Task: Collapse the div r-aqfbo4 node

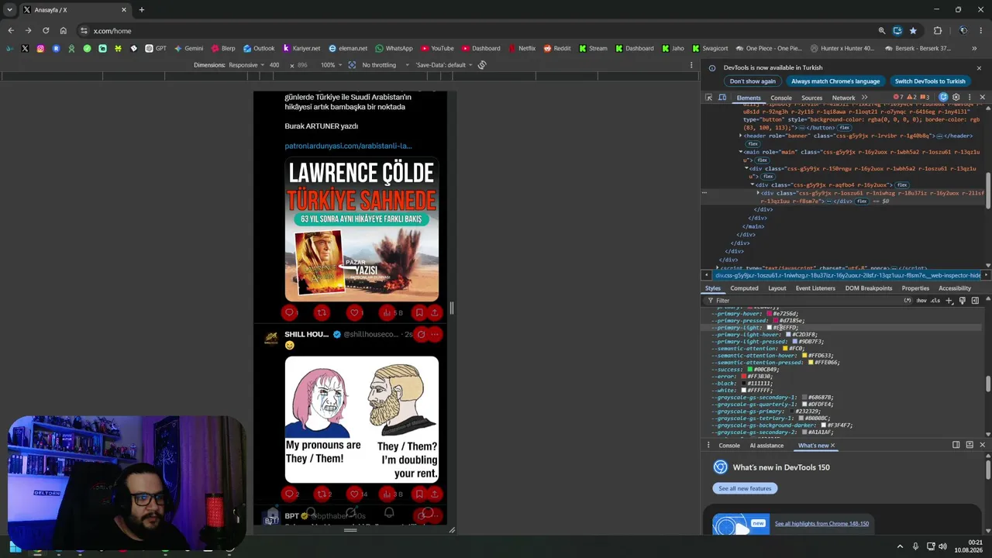Action: tap(753, 185)
